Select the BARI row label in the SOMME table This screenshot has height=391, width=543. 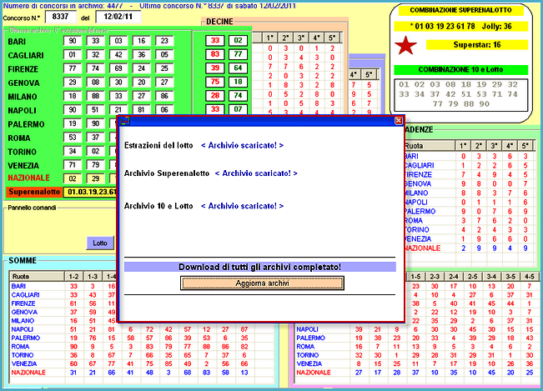(18, 286)
